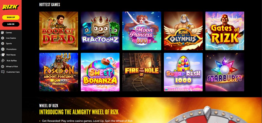The width and height of the screenshot is (262, 123).
Task: Click the black Log In button
Action: (x=11, y=24)
